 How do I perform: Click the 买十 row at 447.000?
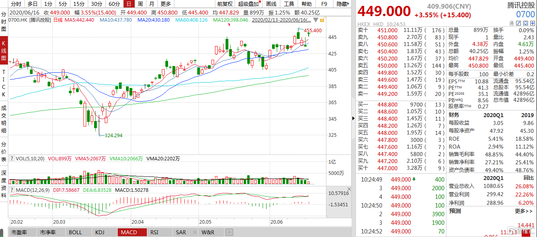[401, 168]
